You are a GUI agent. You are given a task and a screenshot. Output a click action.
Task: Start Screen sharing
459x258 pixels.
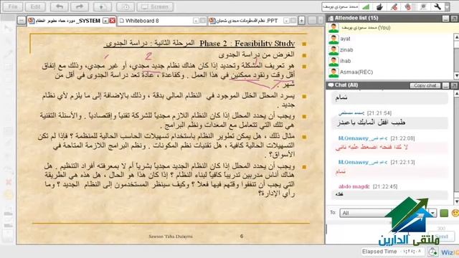[155, 6]
